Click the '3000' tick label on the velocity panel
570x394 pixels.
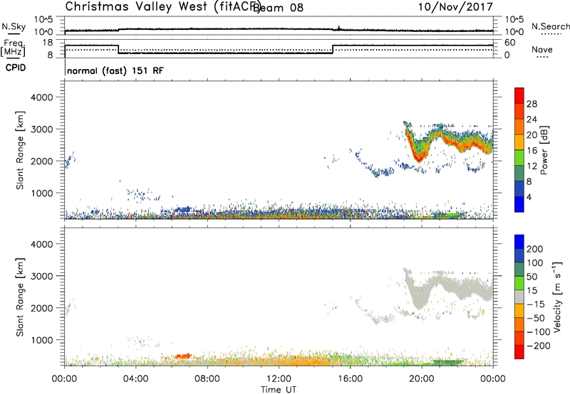tap(42, 276)
